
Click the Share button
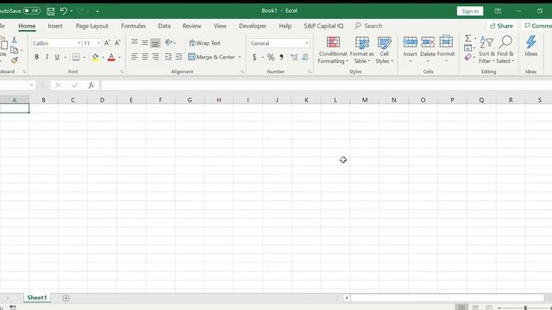pos(501,26)
